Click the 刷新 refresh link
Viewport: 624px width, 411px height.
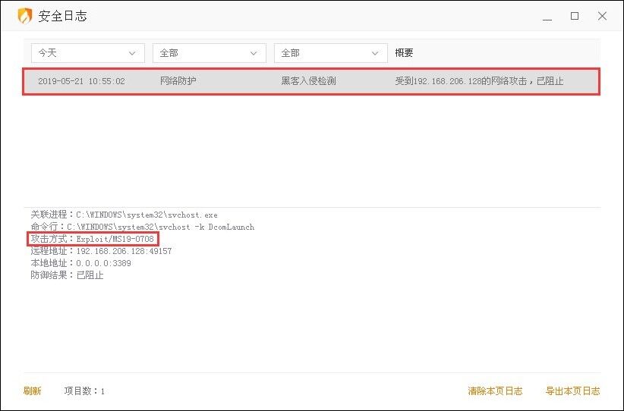coord(32,391)
